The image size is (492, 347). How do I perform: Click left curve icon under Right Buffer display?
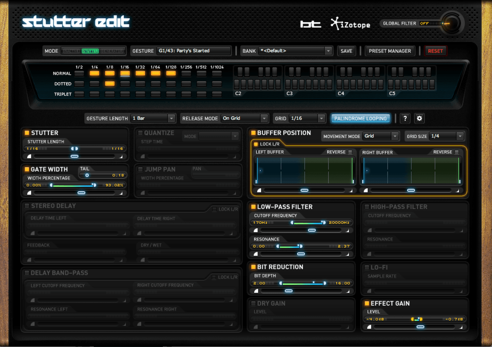366,190
